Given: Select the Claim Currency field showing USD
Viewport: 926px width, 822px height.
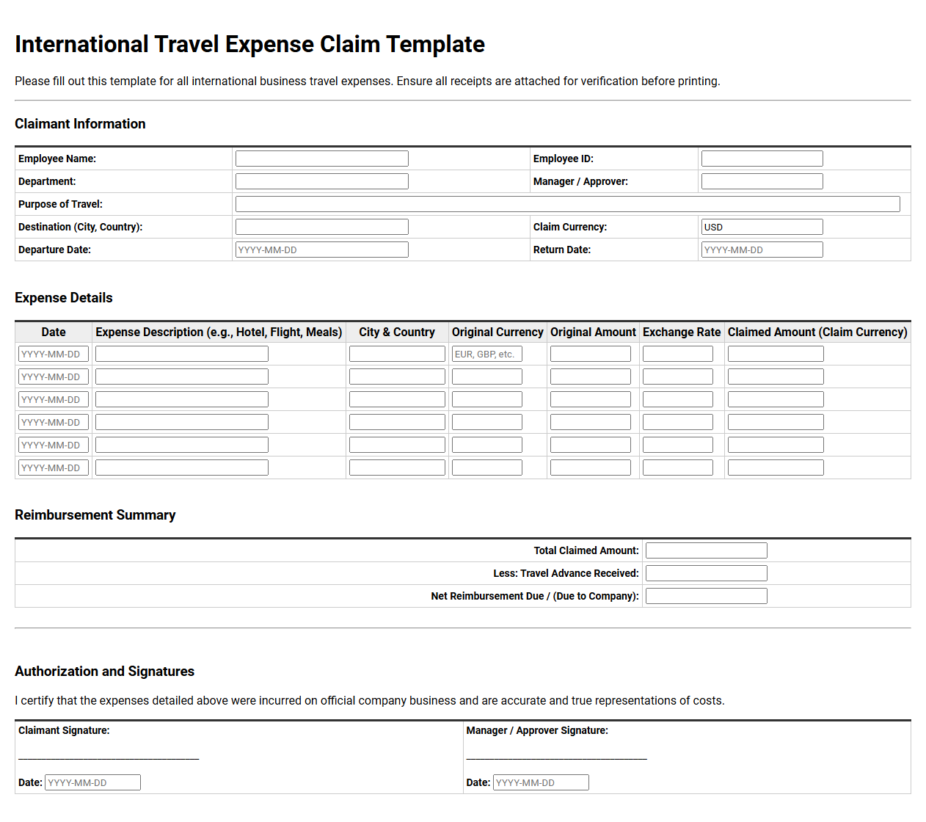Looking at the screenshot, I should [762, 227].
